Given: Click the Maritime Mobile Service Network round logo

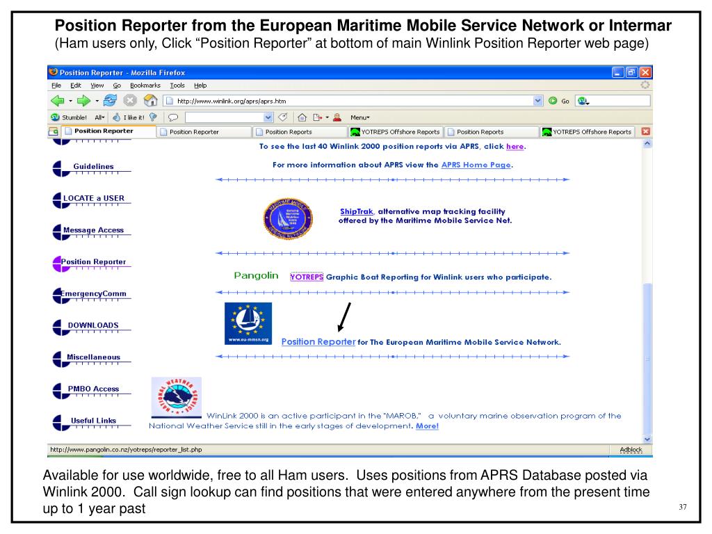Looking at the screenshot, I should [288, 219].
